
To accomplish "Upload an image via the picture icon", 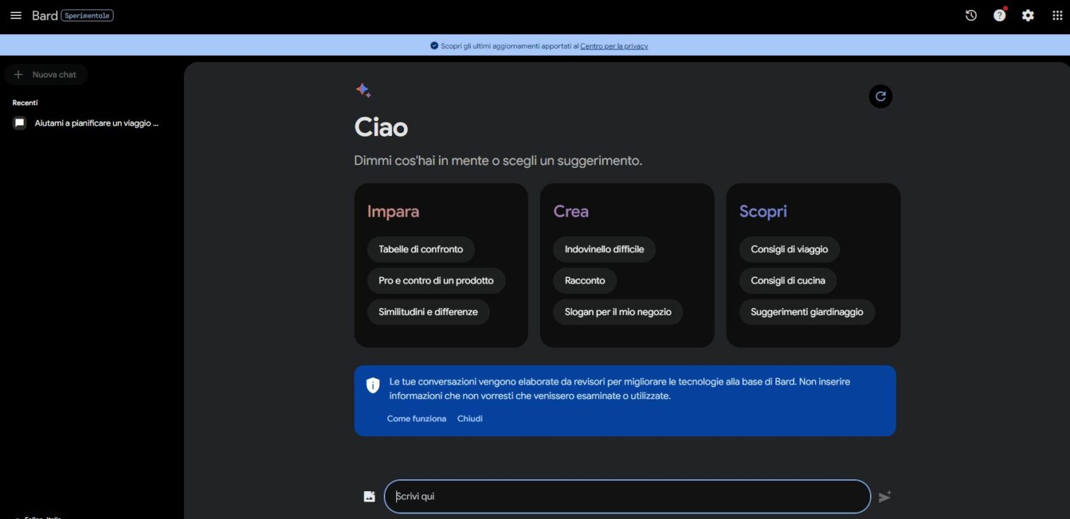I will pos(369,495).
